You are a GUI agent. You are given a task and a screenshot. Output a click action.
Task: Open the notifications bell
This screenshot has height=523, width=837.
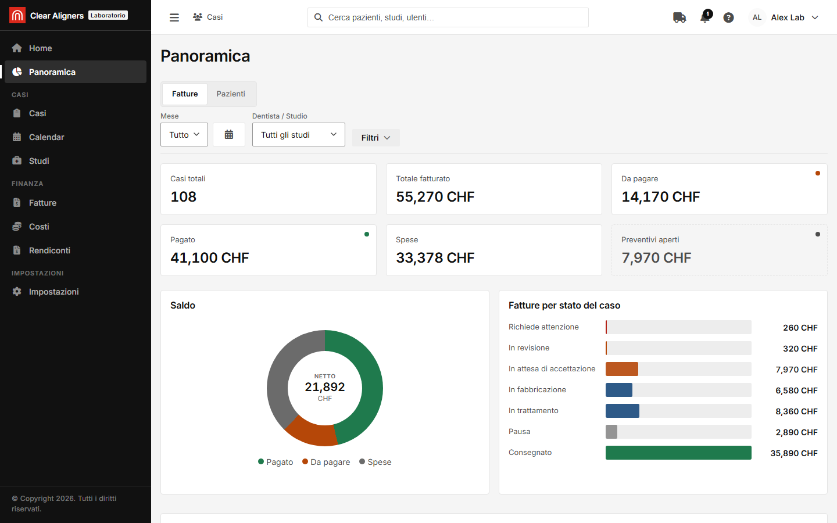click(705, 17)
